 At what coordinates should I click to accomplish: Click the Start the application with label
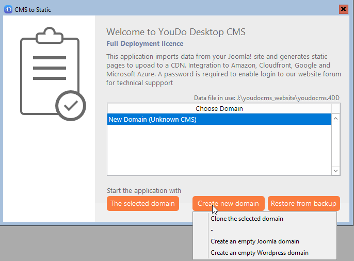tap(144, 191)
